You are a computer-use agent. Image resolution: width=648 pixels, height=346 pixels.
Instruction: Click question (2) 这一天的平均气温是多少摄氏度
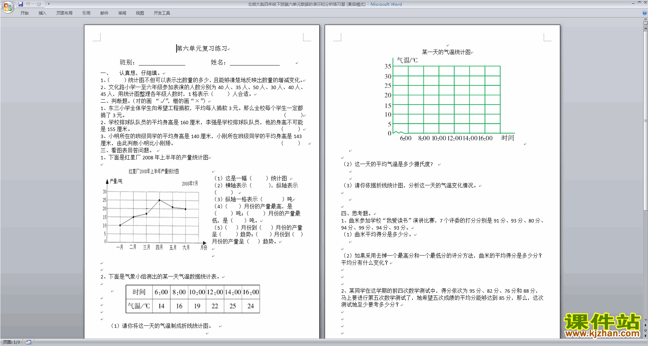[x=388, y=164]
